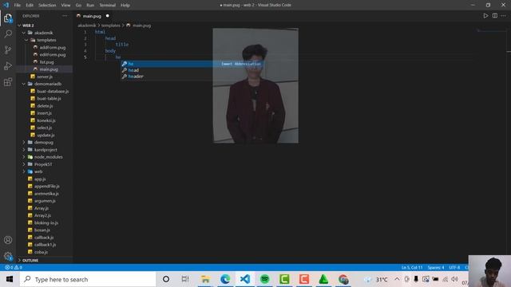Viewport: 511px width, 287px height.
Task: Collapse the demomariadb folder
Action: pos(48,84)
